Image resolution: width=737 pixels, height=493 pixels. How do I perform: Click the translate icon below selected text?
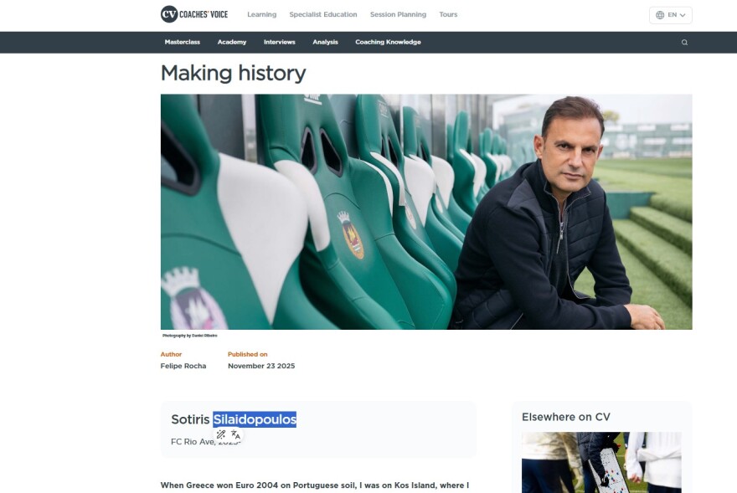click(235, 434)
